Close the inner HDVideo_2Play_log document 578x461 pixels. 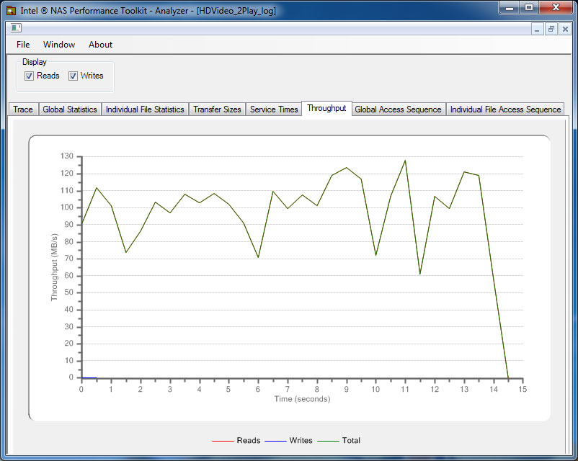click(565, 29)
